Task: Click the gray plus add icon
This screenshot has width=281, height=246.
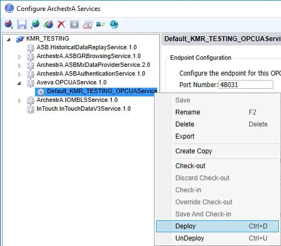Action: pos(74,24)
